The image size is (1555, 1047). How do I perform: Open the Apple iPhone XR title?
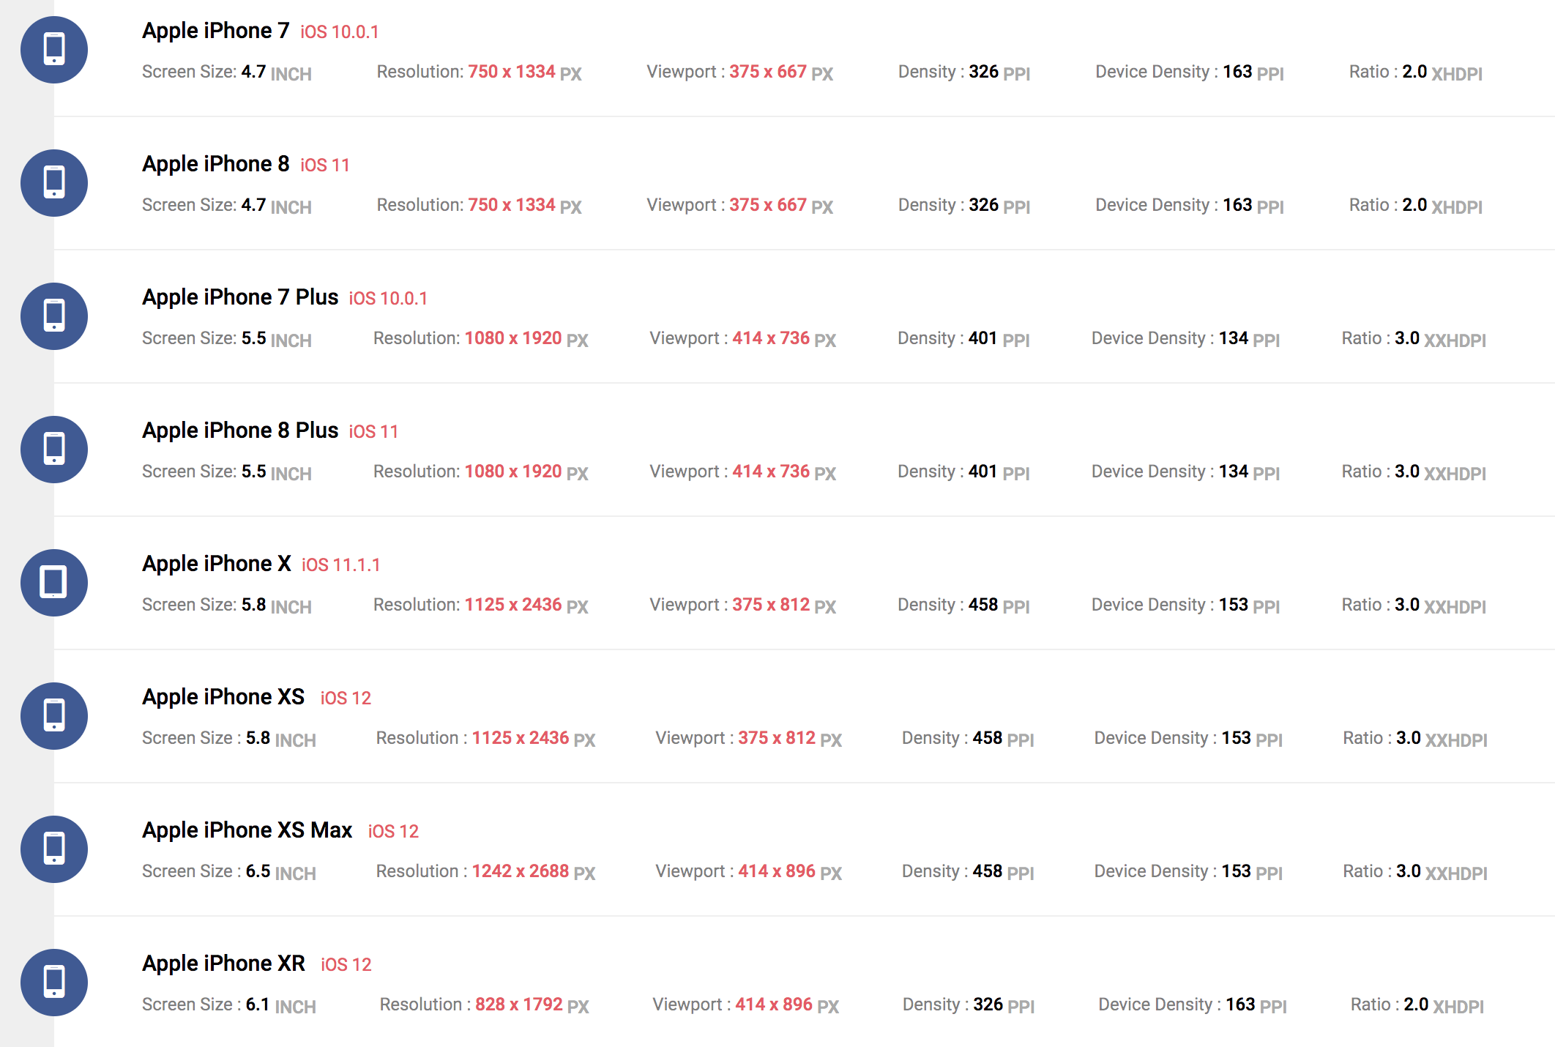[224, 964]
